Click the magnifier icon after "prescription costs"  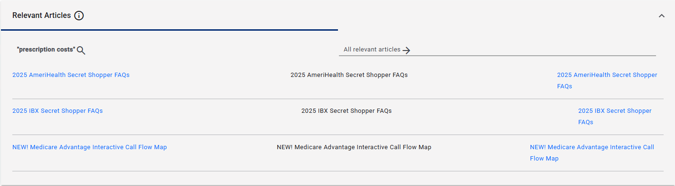[81, 51]
